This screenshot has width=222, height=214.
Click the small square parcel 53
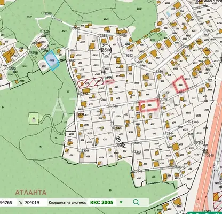(34, 118)
